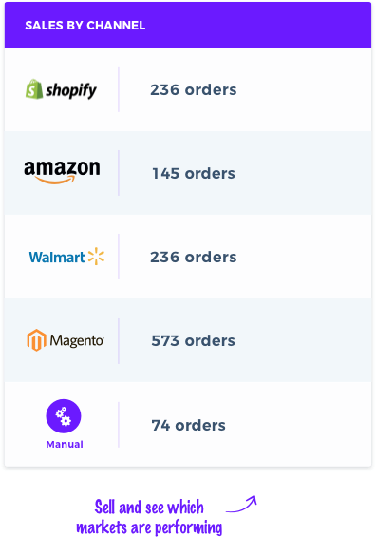Click the curved purple arrow

(241, 504)
